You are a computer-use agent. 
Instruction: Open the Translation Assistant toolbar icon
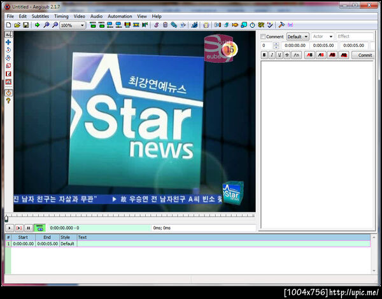235,25
